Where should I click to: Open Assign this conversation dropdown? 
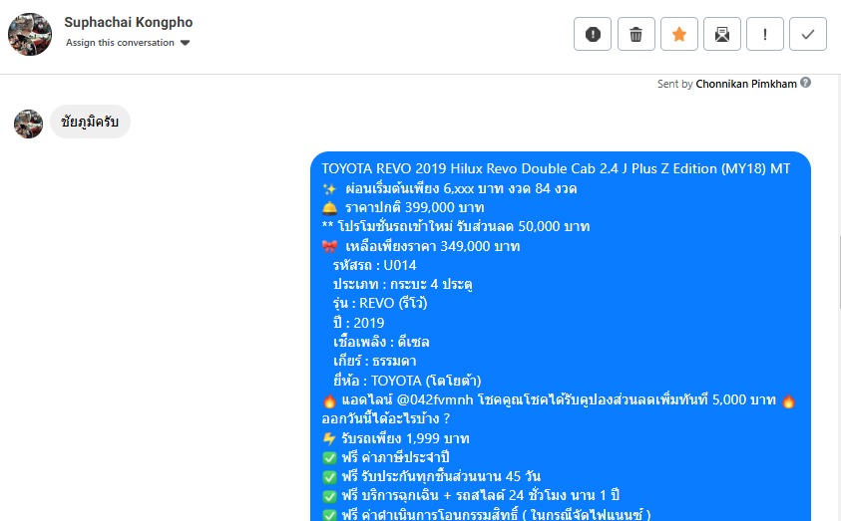128,43
